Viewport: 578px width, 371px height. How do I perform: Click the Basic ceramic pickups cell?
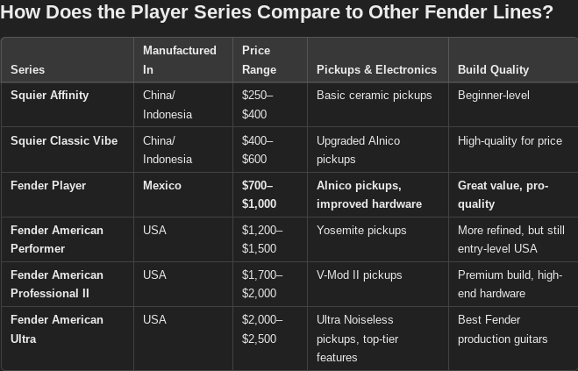click(x=374, y=95)
